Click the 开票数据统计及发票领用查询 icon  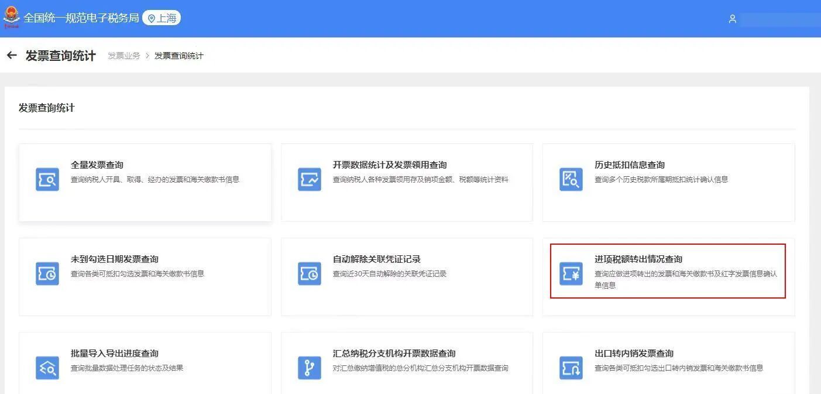310,180
